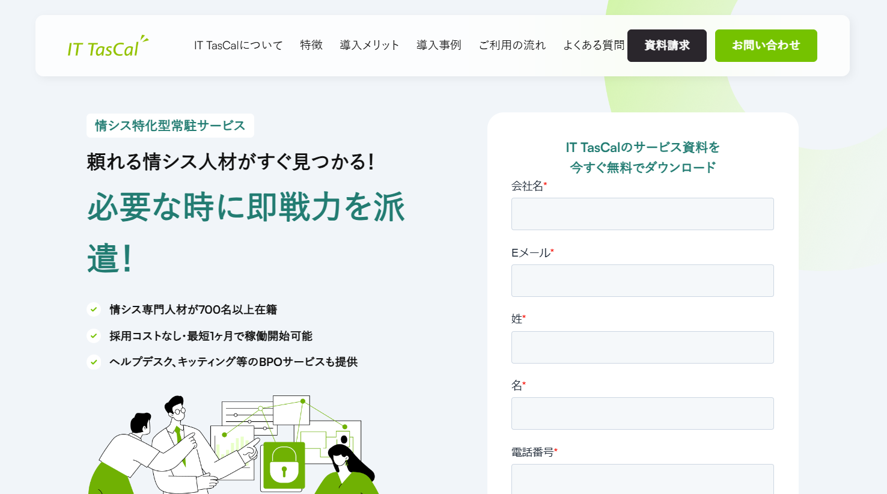887x494 pixels.
Task: Open IT TasCalについて from the navigation
Action: tap(238, 45)
